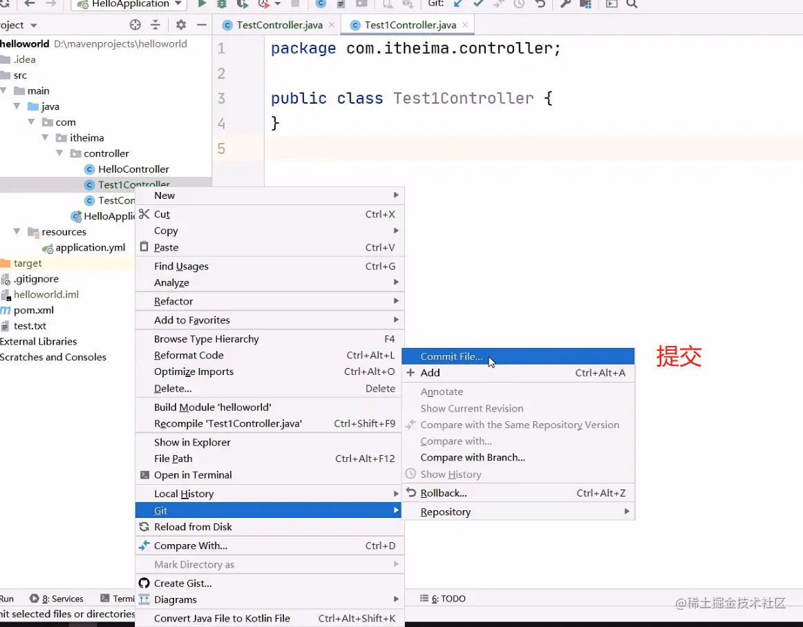Select Delete... in context menu
Image resolution: width=803 pixels, height=627 pixels.
[x=269, y=389]
